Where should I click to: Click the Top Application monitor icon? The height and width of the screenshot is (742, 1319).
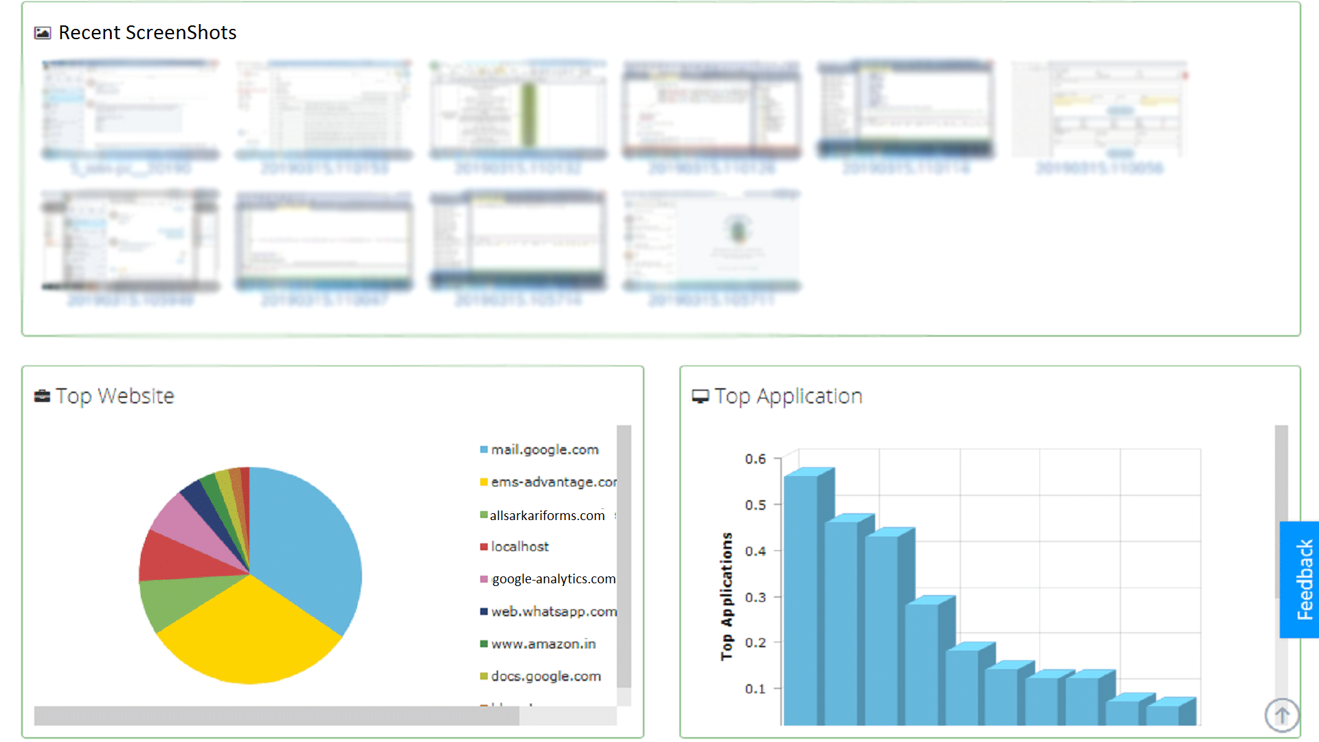tap(700, 396)
